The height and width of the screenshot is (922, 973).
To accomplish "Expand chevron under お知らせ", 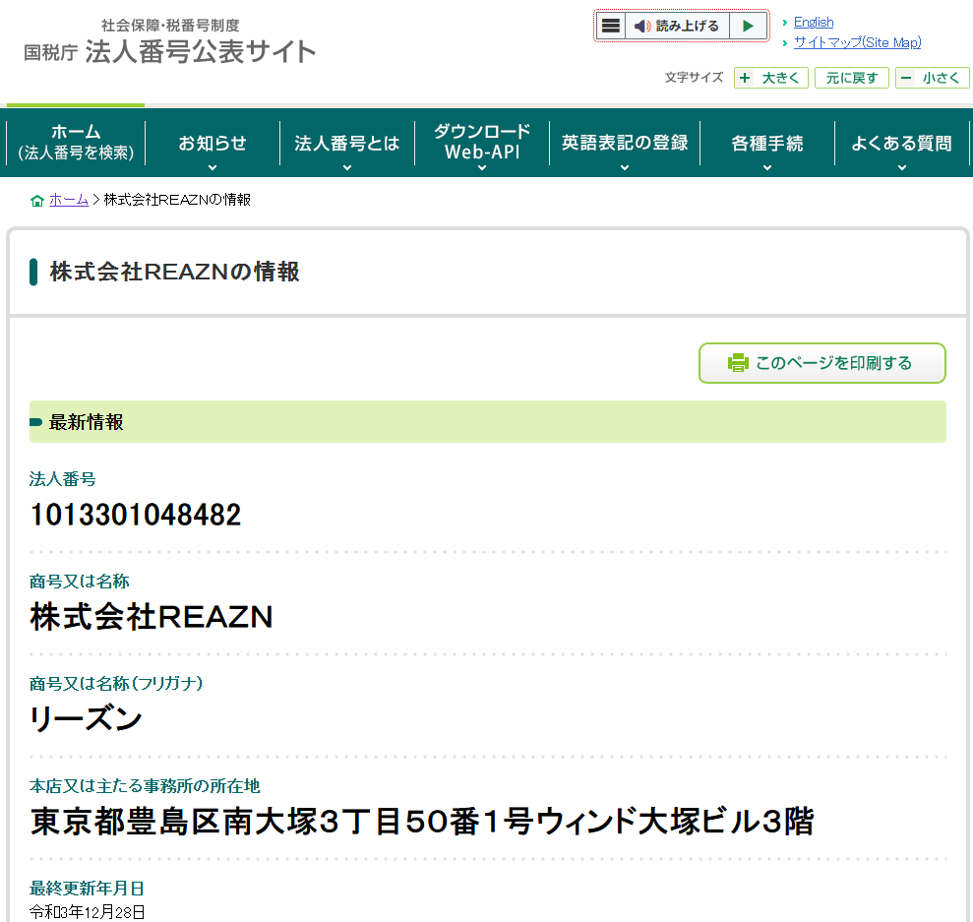I will (x=213, y=167).
